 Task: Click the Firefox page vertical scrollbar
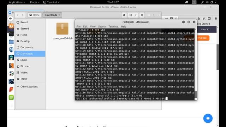point(218,57)
